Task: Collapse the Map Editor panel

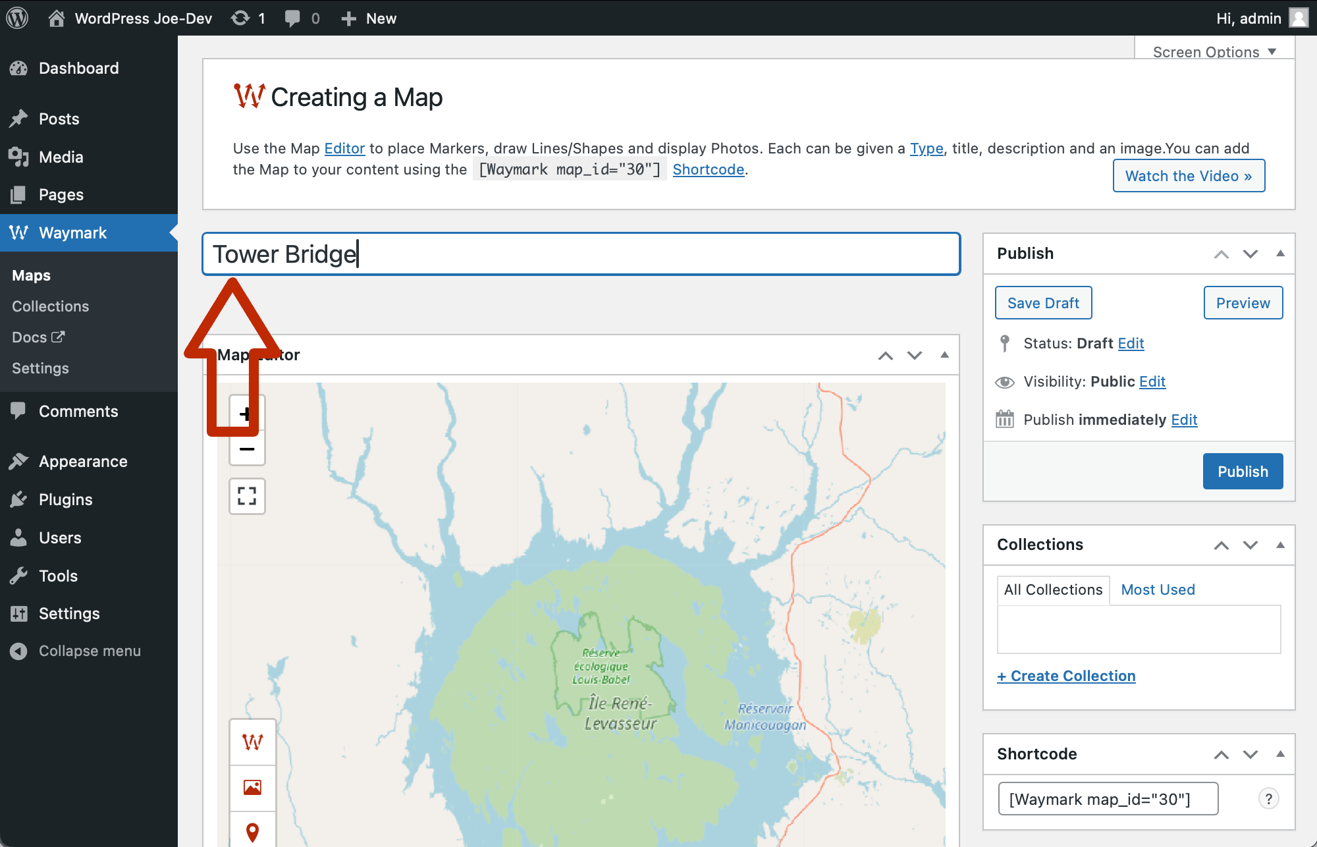Action: (x=944, y=355)
